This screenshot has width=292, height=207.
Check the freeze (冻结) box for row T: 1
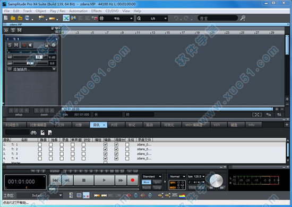pos(127,145)
